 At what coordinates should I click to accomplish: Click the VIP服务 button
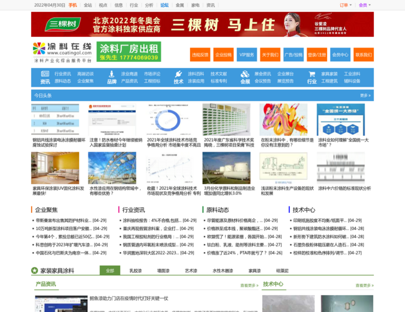point(247,55)
